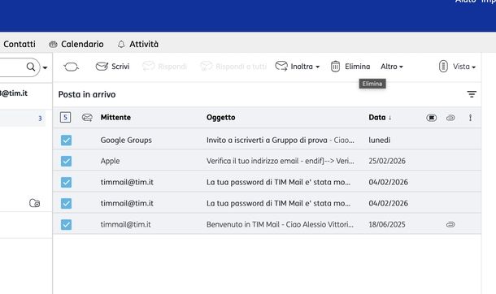This screenshot has width=496, height=294.
Task: Open the Contatti tab
Action: click(x=20, y=44)
